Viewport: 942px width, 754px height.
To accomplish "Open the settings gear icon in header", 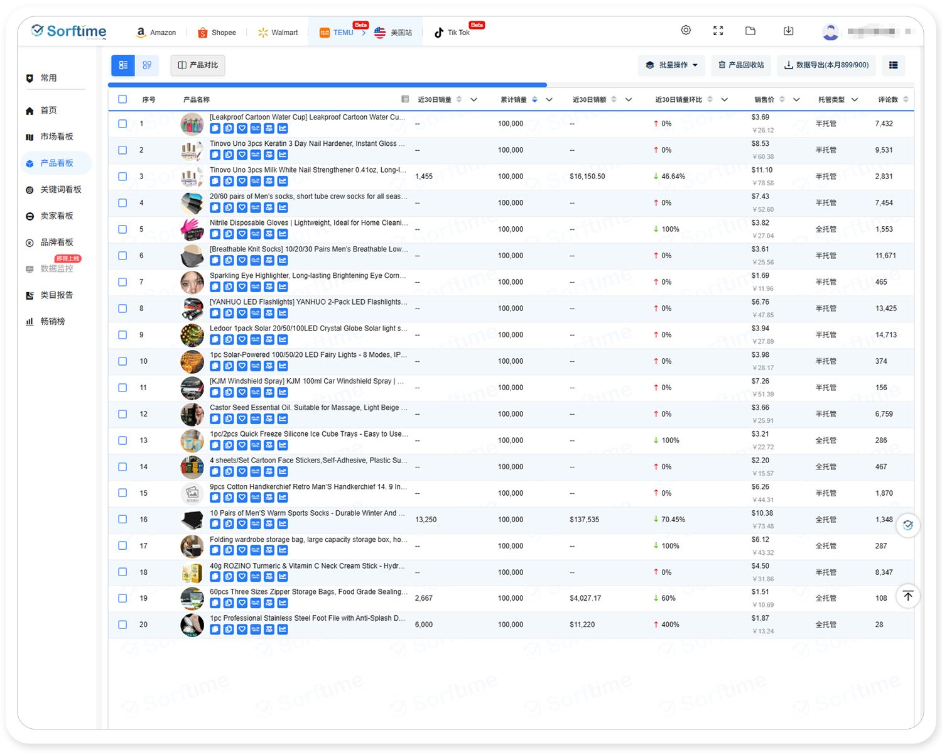I will (x=686, y=31).
